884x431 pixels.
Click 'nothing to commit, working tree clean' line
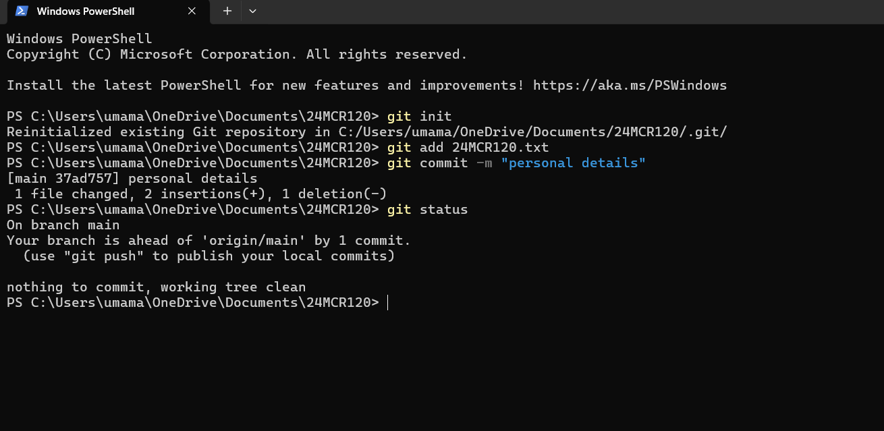[157, 287]
